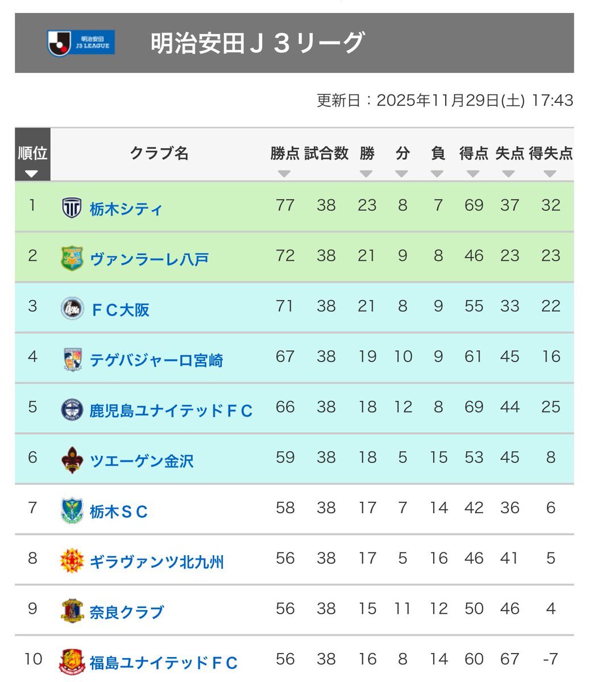This screenshot has width=589, height=682.
Task: Click the Tegevajaro Miyazaki club crest
Action: tap(72, 359)
